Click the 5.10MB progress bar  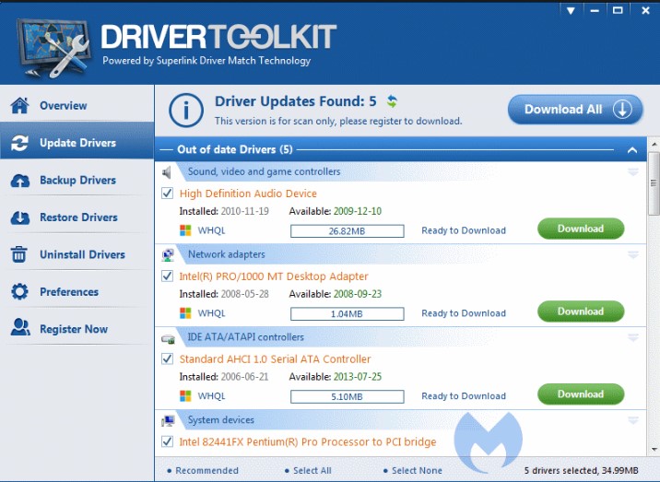pos(348,396)
